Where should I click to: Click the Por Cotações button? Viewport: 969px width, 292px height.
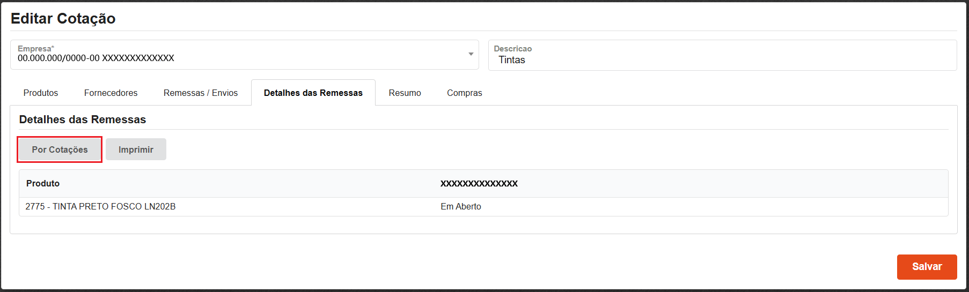[x=60, y=149]
